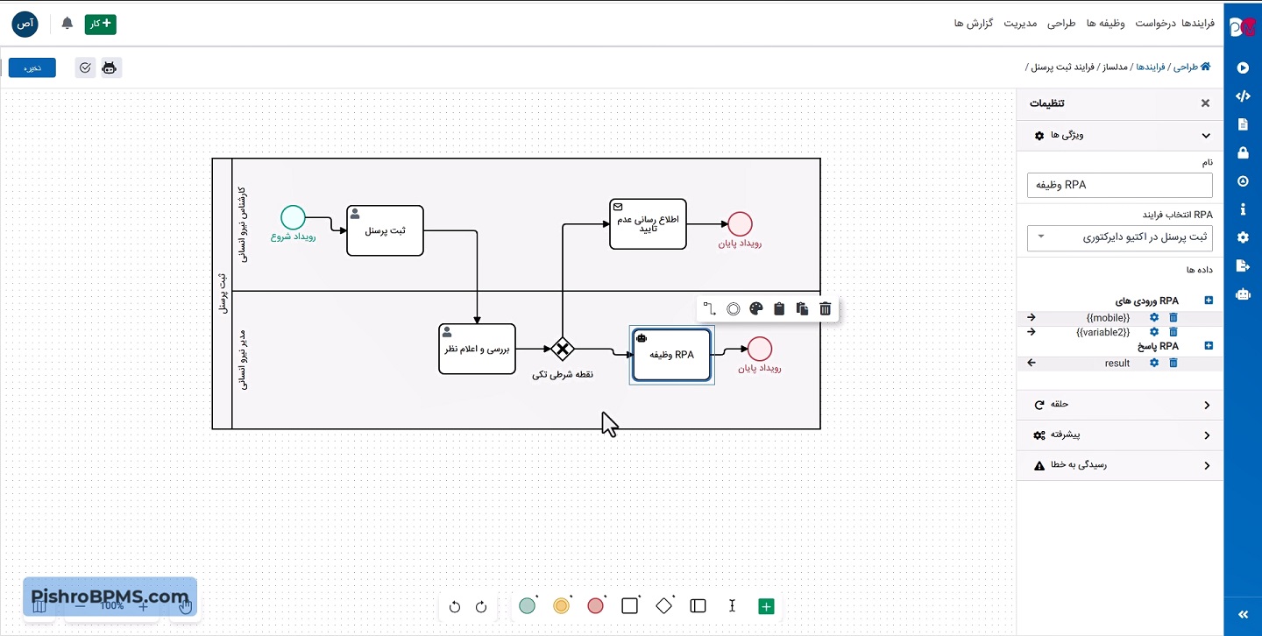Screen dimensions: 1262x636
Task: Select the diamond gateway shape tool
Action: [664, 606]
